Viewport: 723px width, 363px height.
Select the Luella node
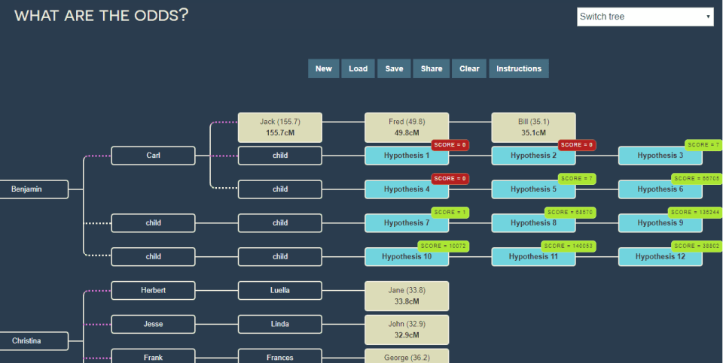click(x=280, y=290)
